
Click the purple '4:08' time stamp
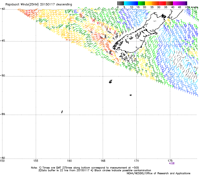point(172,163)
